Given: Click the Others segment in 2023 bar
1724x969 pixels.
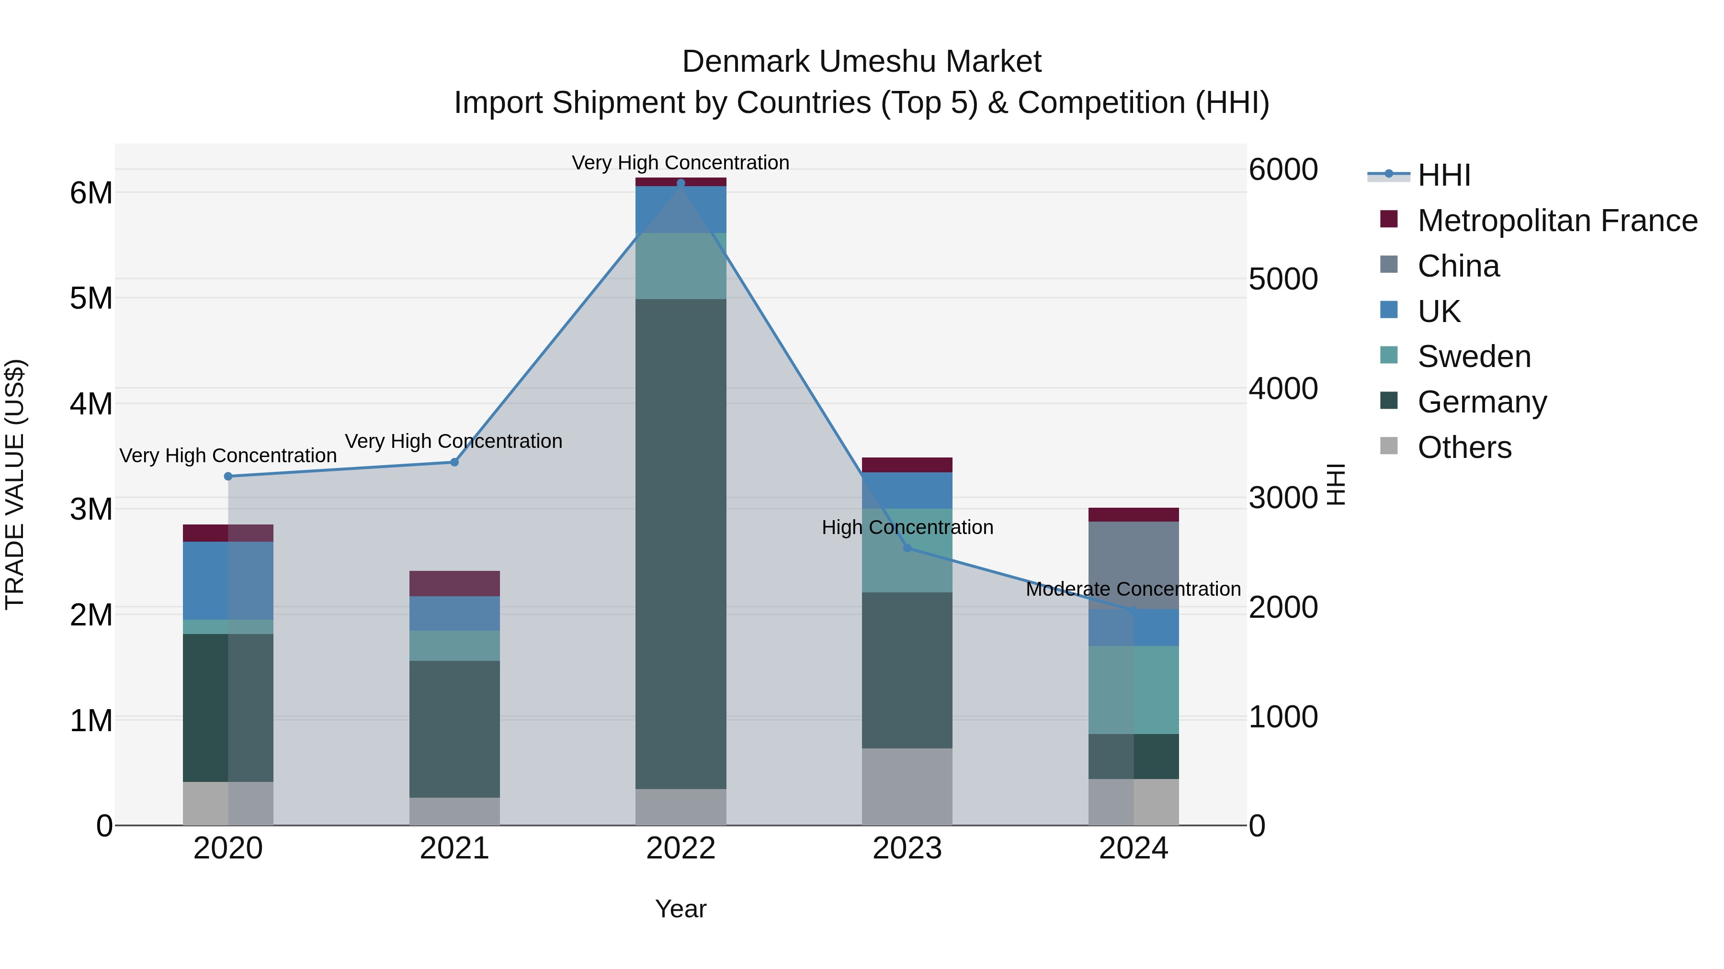Looking at the screenshot, I should 907,786.
